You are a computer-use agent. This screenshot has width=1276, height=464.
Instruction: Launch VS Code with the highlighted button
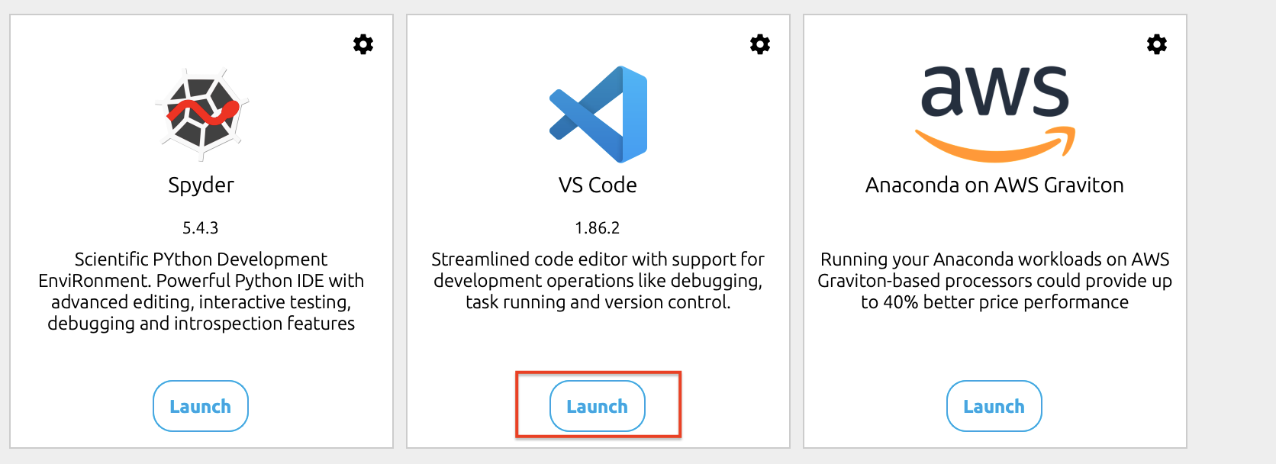598,406
